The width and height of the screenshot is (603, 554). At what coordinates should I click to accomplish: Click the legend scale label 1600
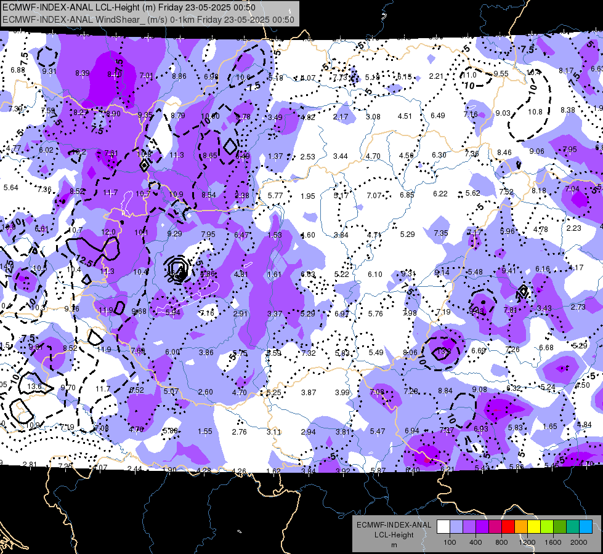pos(553,542)
